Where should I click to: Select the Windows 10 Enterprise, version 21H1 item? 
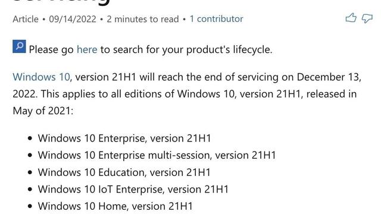tap(124, 139)
